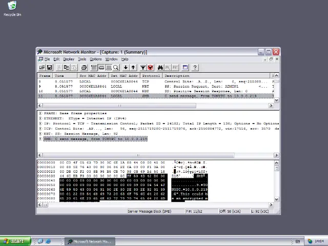
Task: Open the File menu
Action: [47, 59]
